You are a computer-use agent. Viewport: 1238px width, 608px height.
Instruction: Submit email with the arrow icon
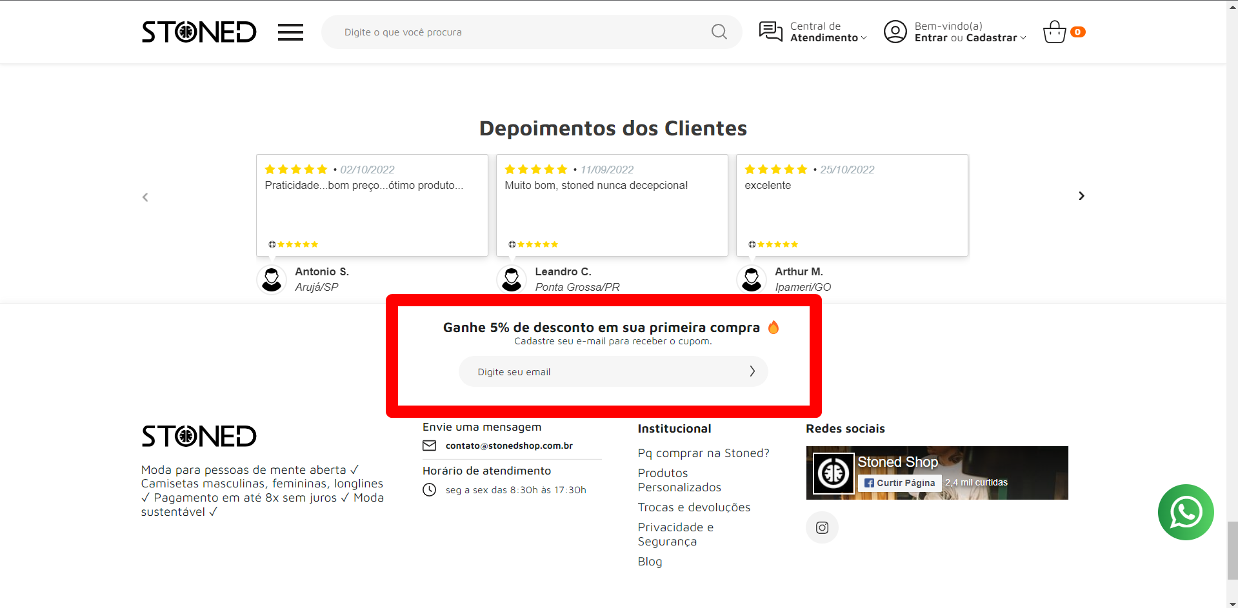[752, 371]
